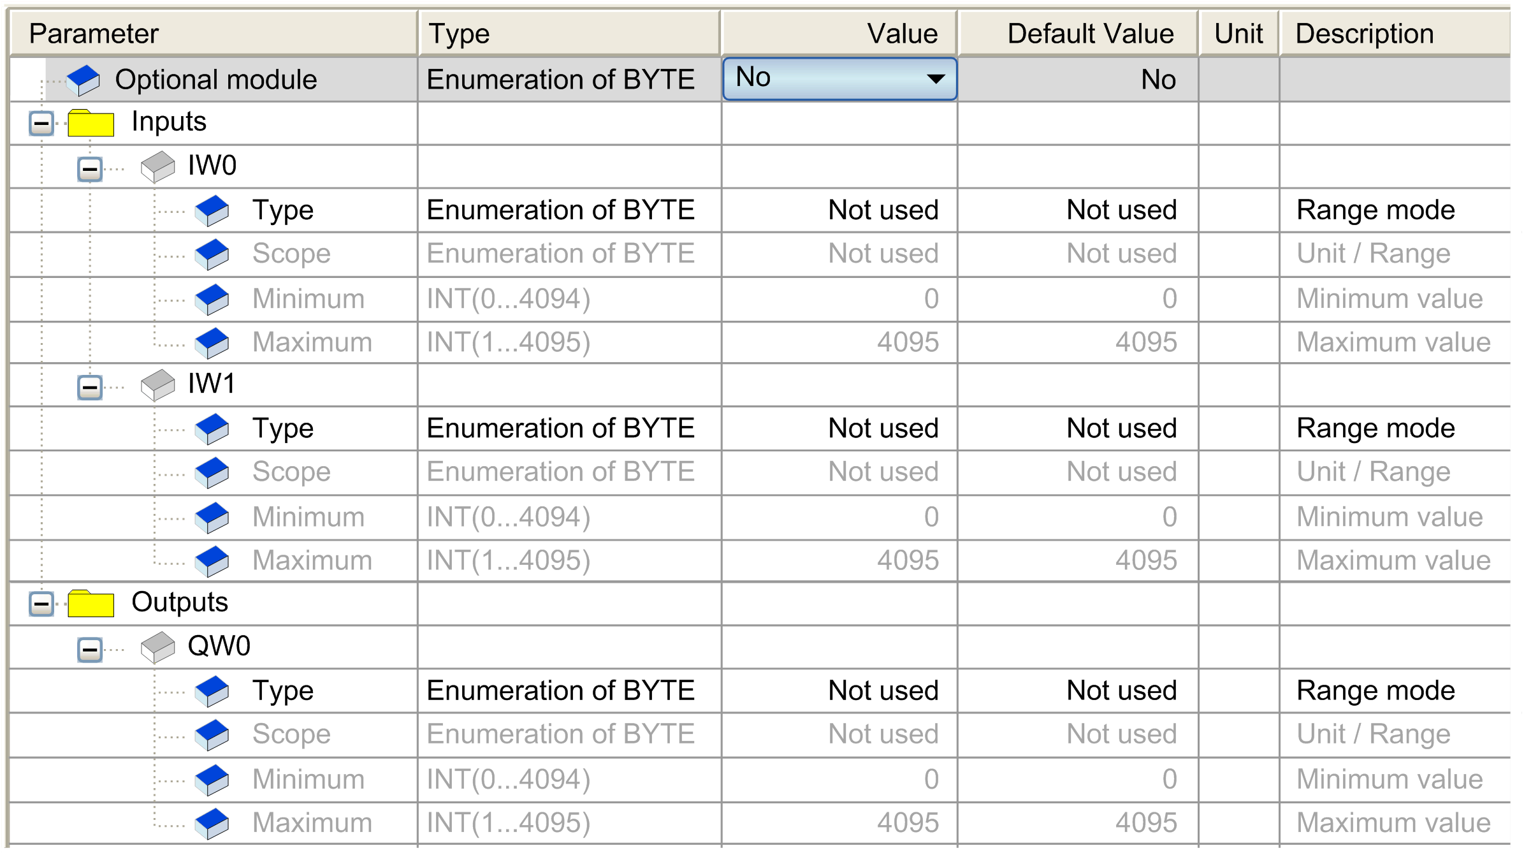
Task: Click the blue icon beside IW0 Type
Action: (212, 211)
